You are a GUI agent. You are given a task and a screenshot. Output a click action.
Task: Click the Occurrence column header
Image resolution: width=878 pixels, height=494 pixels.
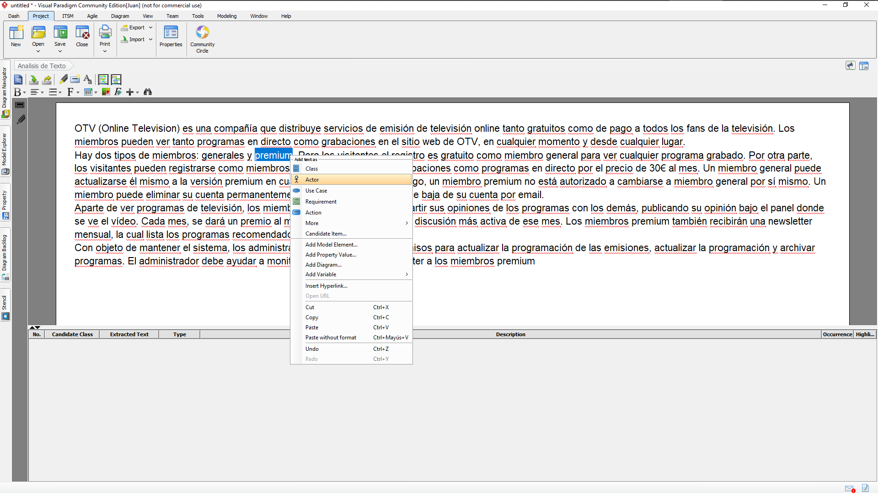(x=838, y=334)
